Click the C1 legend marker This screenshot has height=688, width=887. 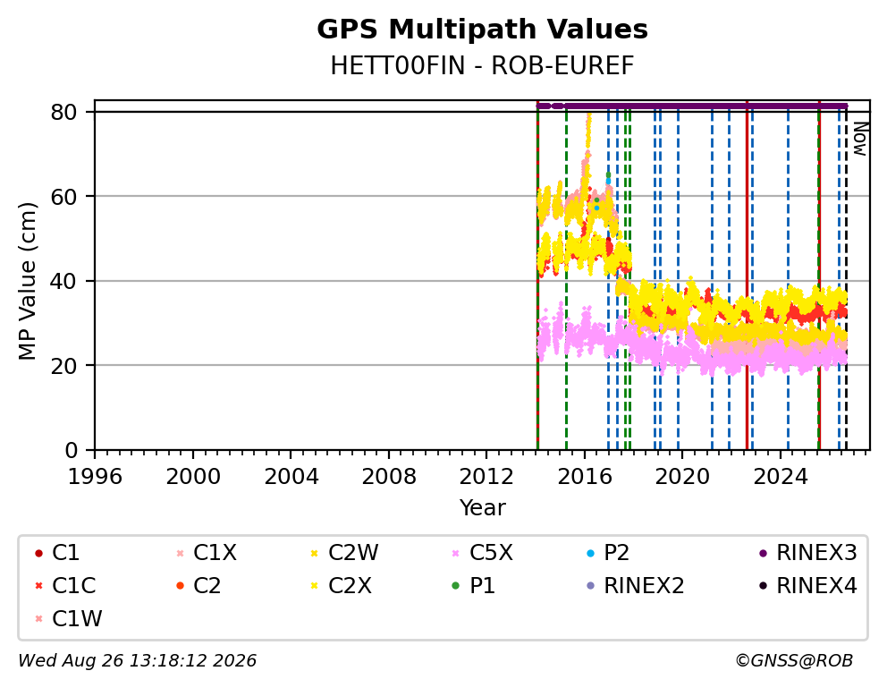pyautogui.click(x=38, y=553)
